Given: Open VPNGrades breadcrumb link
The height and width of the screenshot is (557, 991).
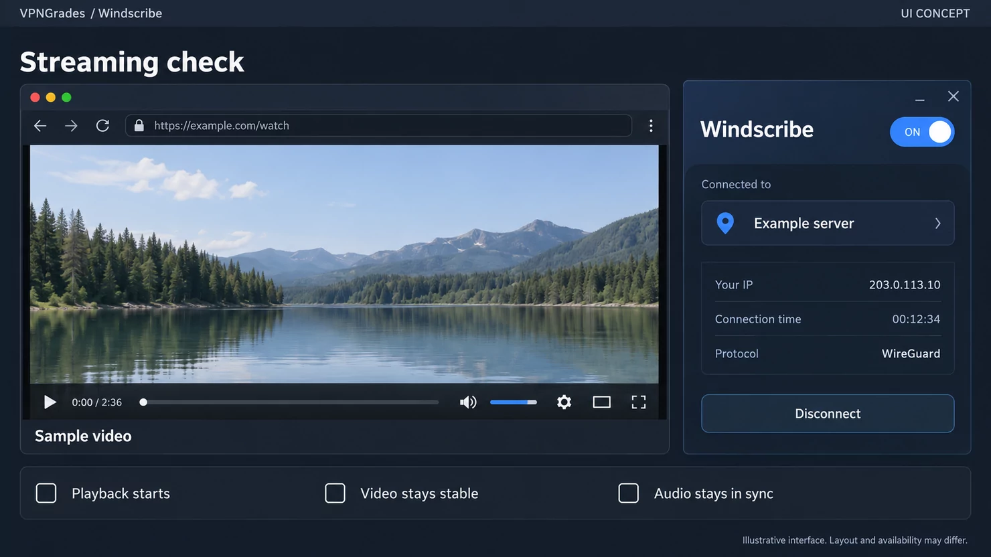Looking at the screenshot, I should tap(52, 13).
